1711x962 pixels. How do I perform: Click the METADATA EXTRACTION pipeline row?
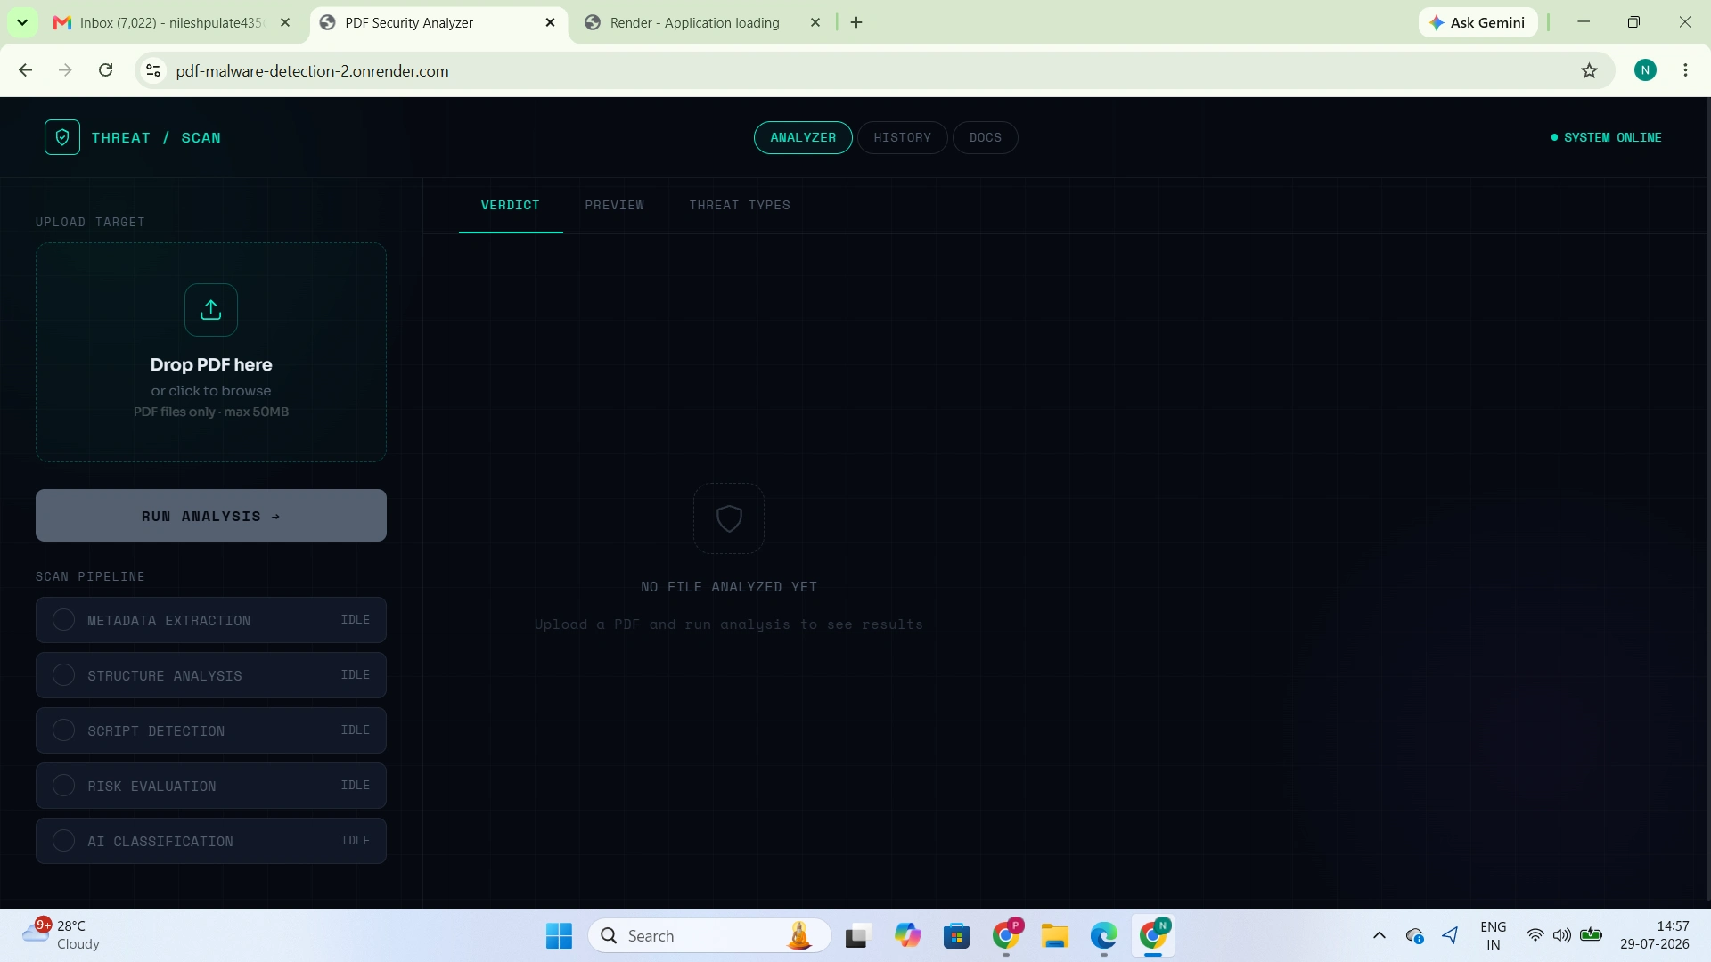(211, 620)
